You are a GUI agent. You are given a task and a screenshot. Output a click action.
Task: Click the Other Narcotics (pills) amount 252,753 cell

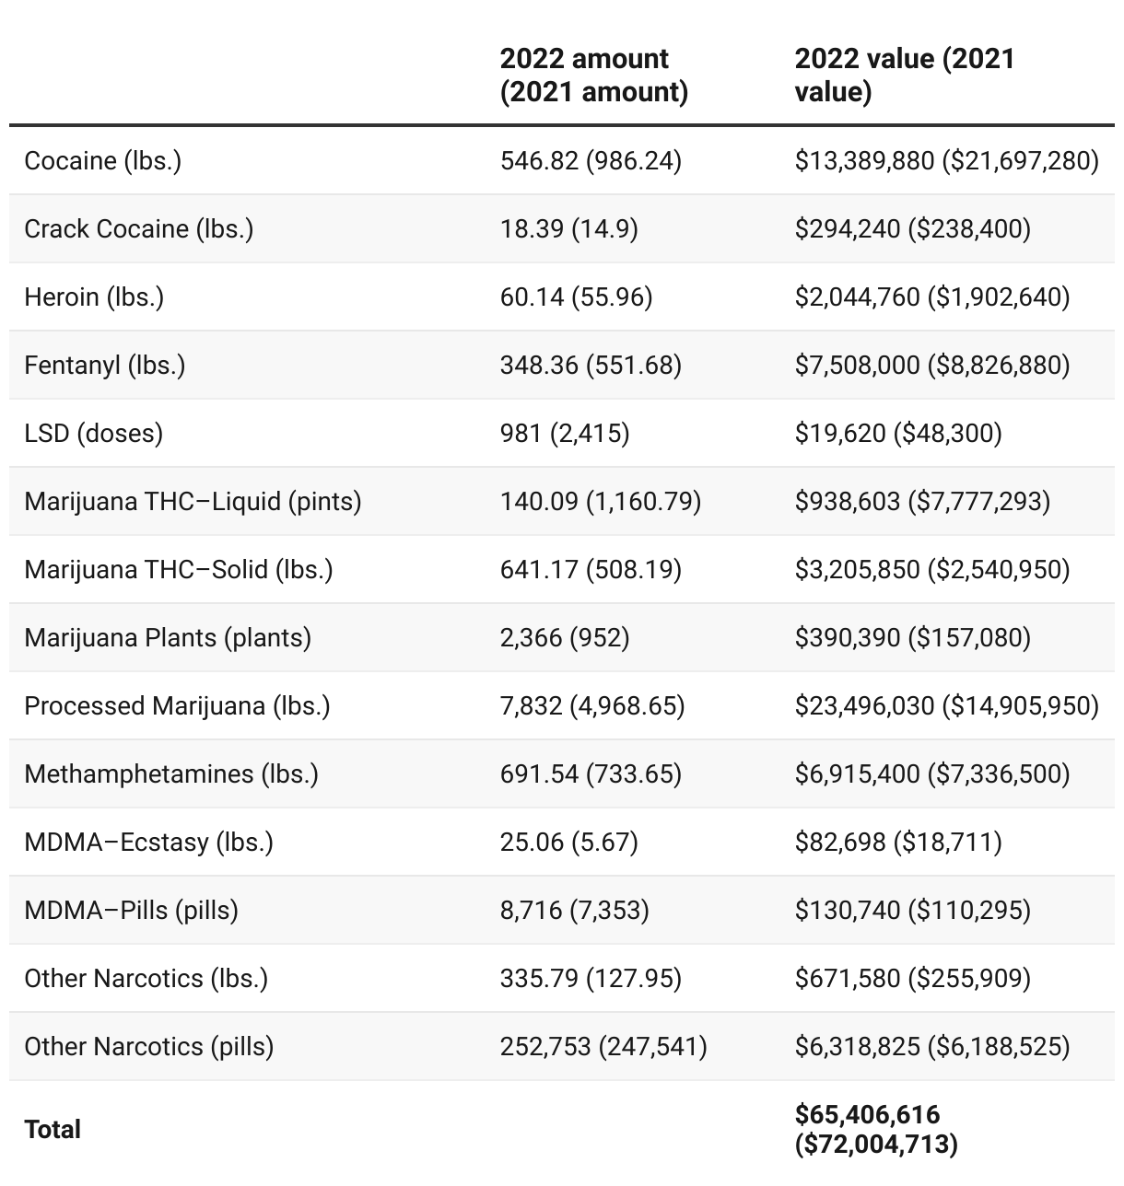pyautogui.click(x=603, y=1046)
